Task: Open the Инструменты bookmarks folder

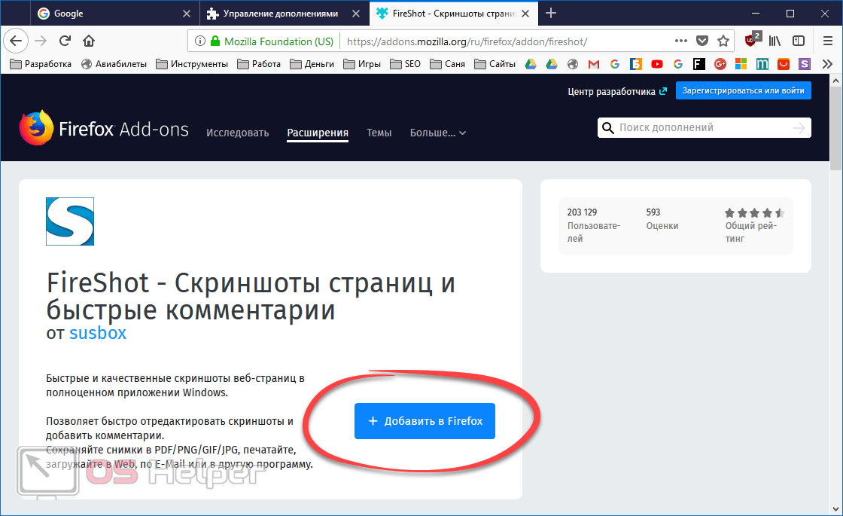Action: pos(192,64)
